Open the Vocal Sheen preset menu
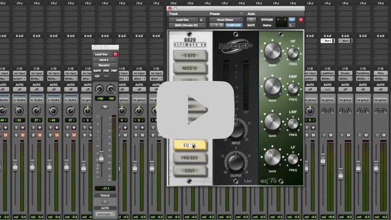Image resolution: width=391 pixels, height=220 pixels. point(226,20)
